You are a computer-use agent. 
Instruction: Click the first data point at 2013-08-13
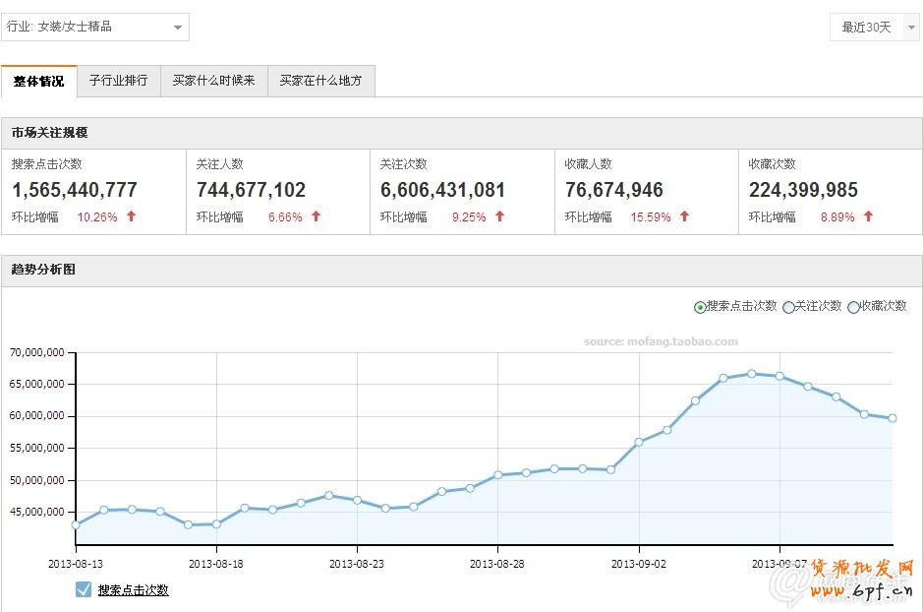click(76, 524)
